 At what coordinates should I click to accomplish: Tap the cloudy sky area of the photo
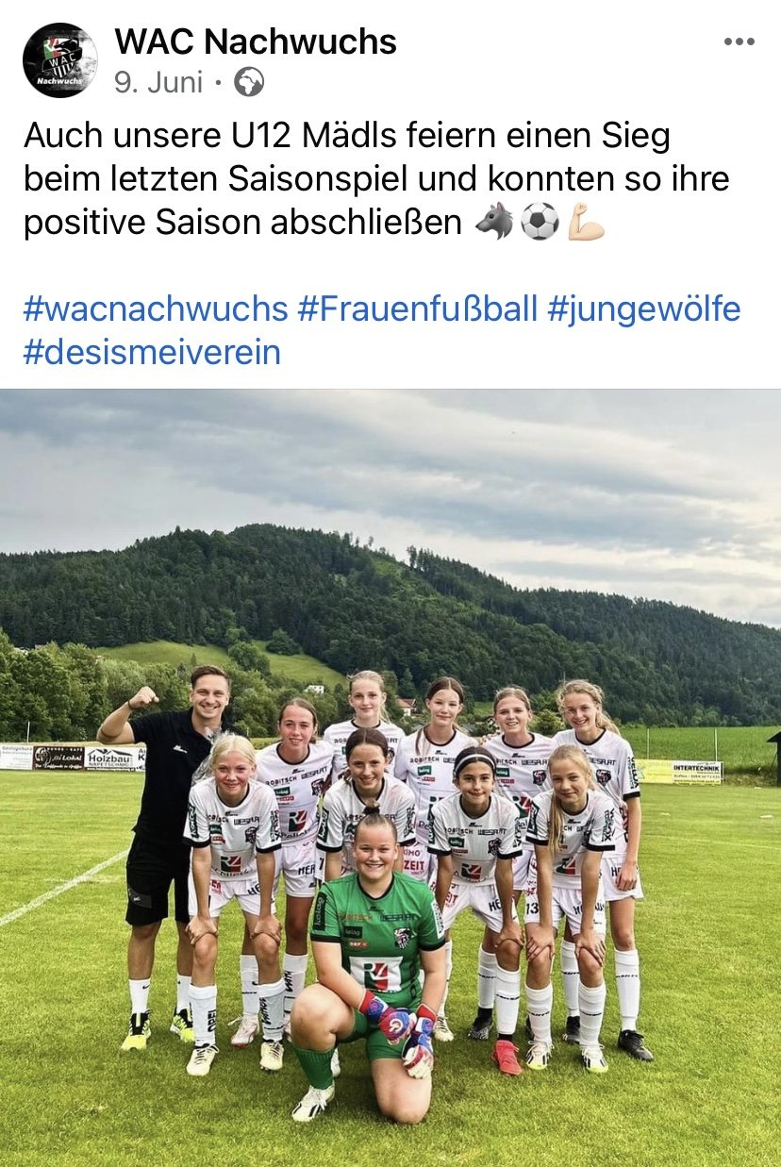(x=390, y=462)
